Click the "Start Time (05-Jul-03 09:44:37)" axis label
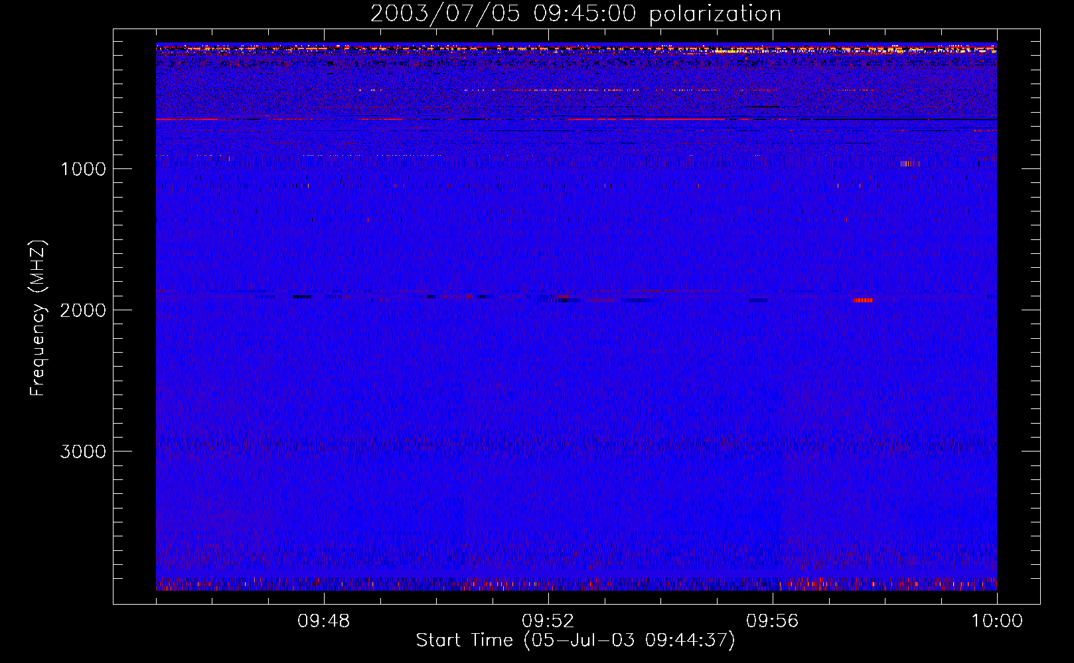This screenshot has height=663, width=1074. tap(575, 640)
